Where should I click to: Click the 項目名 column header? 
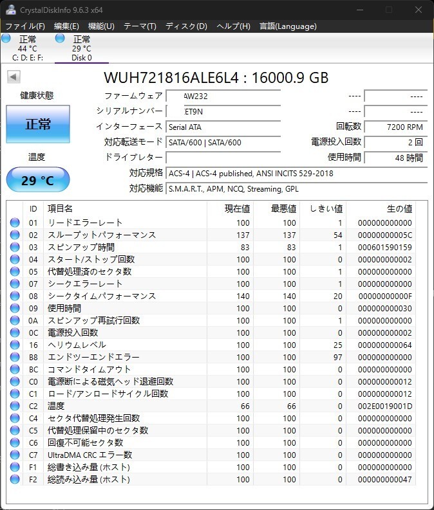[x=126, y=208]
